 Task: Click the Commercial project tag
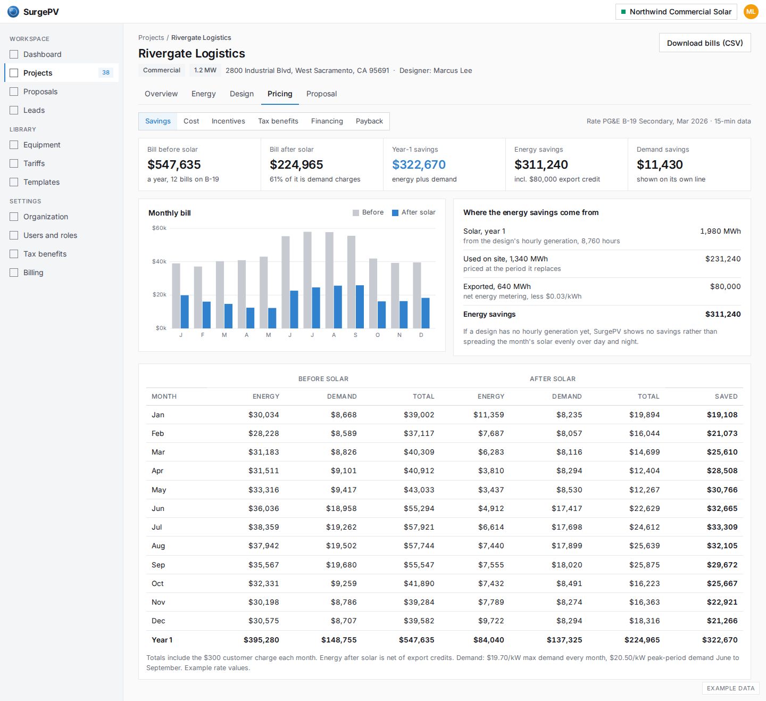coord(162,70)
